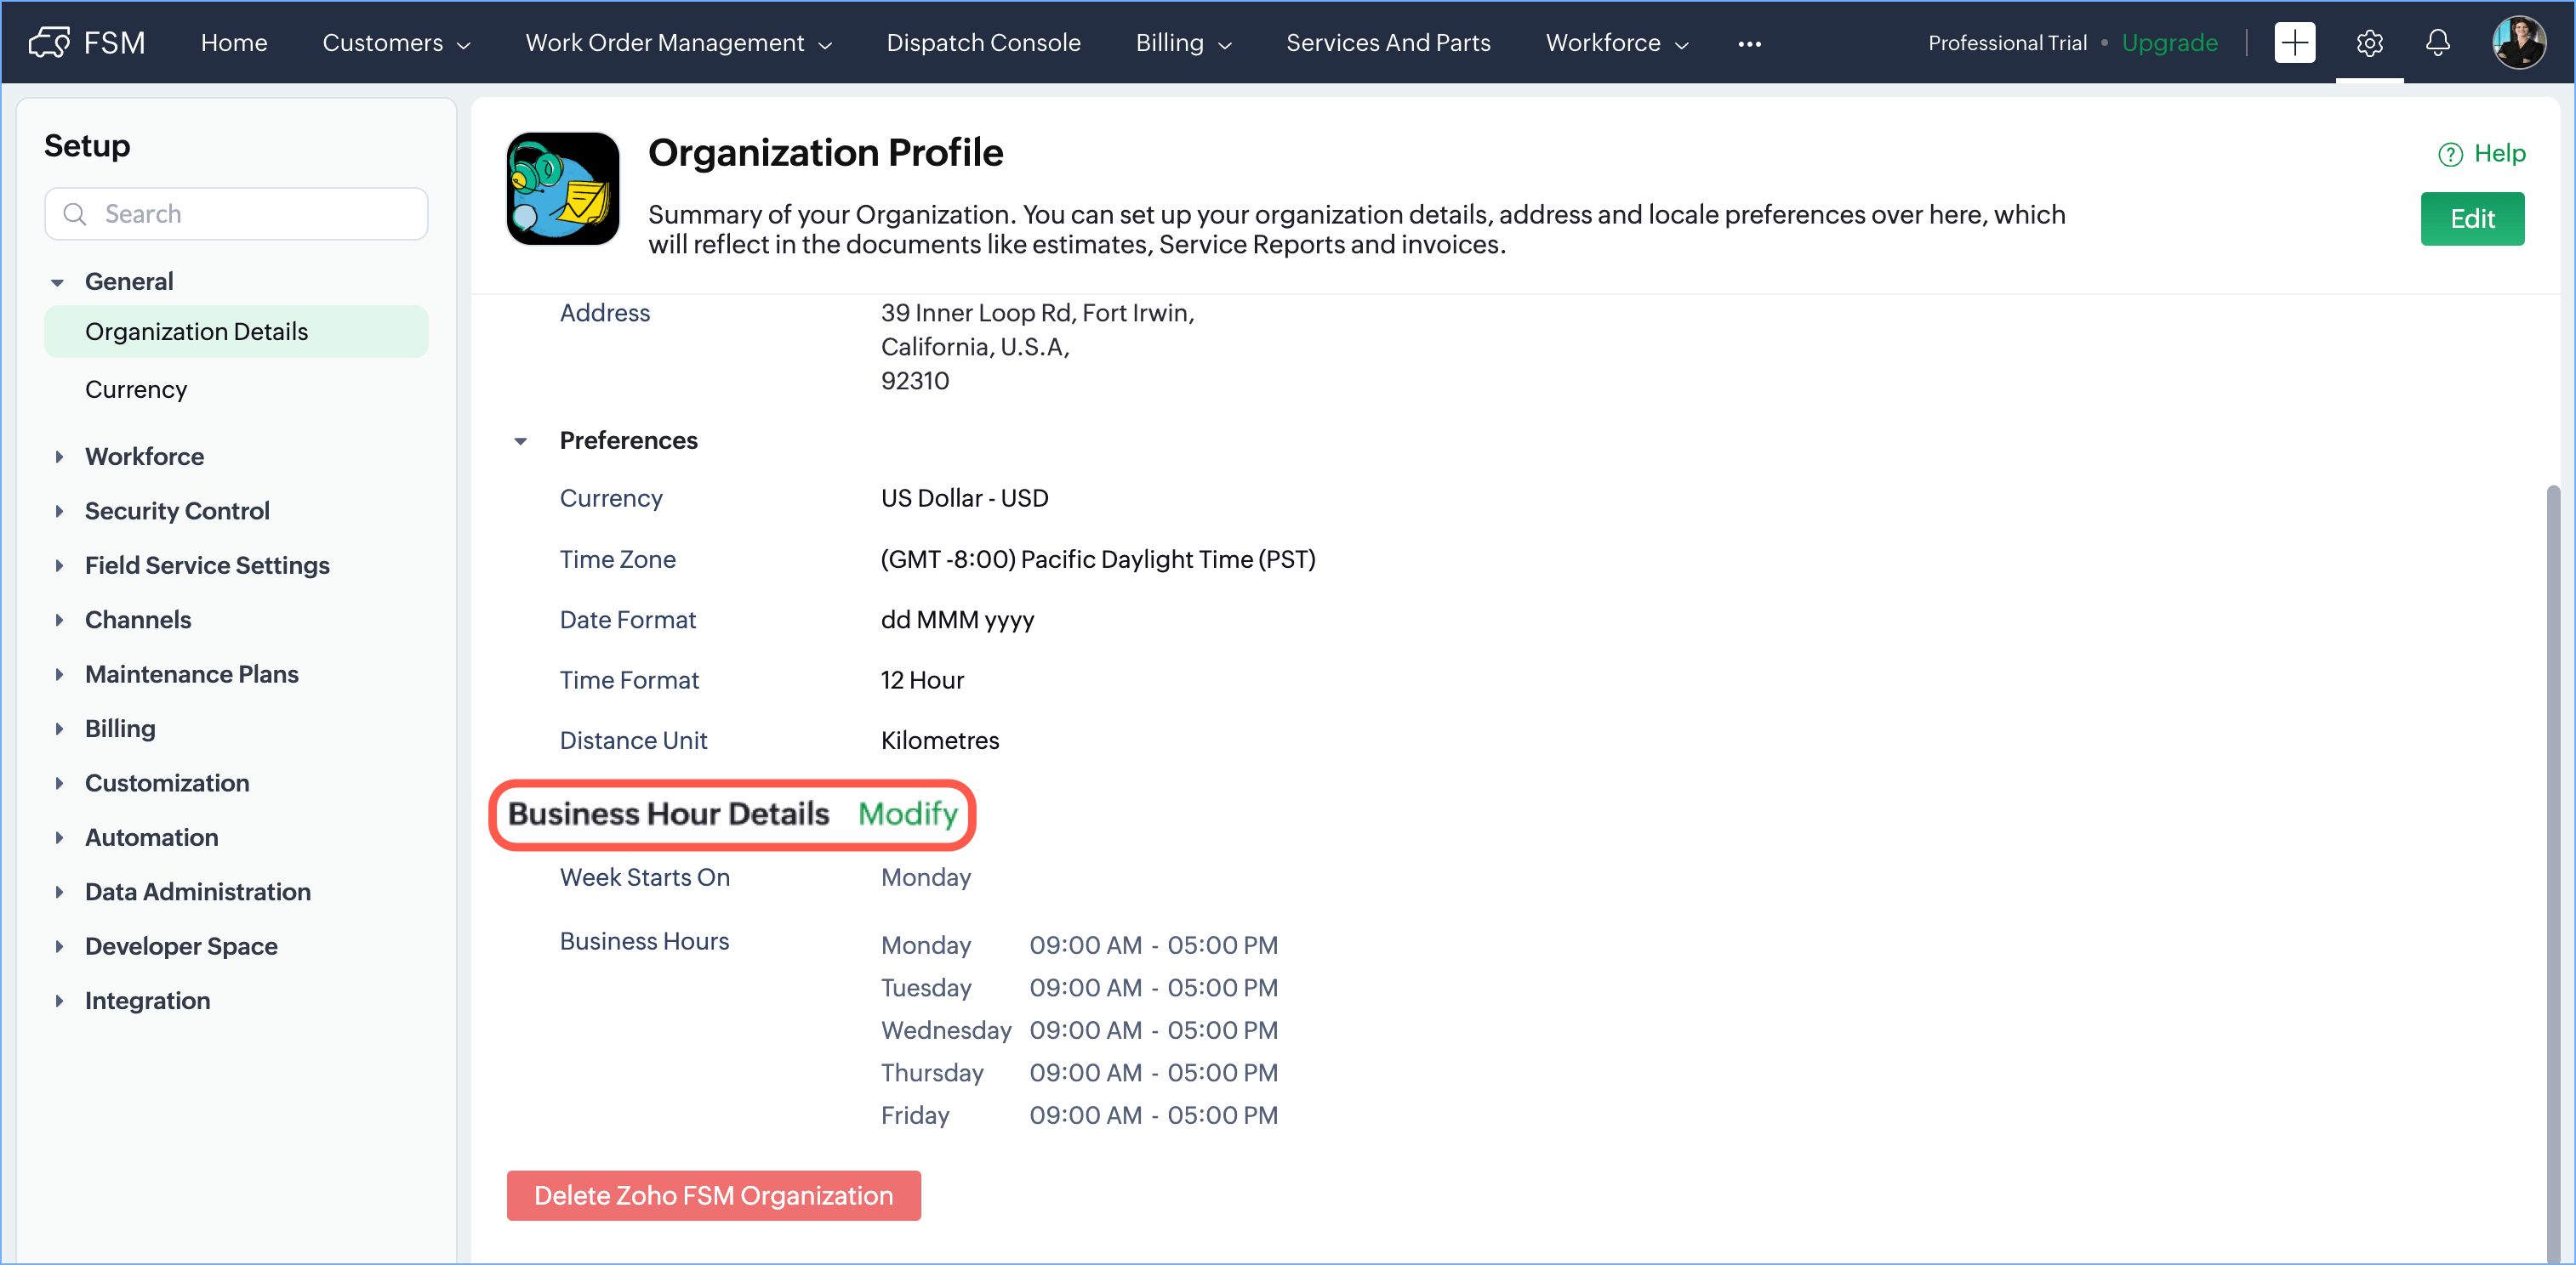This screenshot has width=2576, height=1265.
Task: Click the green Edit button
Action: 2472,218
